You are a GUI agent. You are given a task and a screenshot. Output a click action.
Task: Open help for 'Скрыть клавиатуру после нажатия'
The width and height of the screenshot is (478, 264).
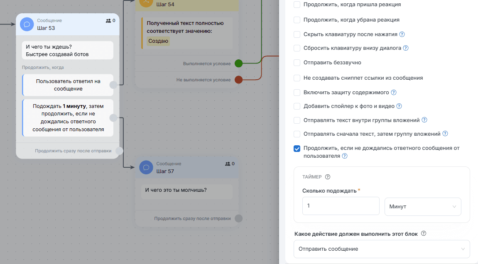pyautogui.click(x=402, y=34)
